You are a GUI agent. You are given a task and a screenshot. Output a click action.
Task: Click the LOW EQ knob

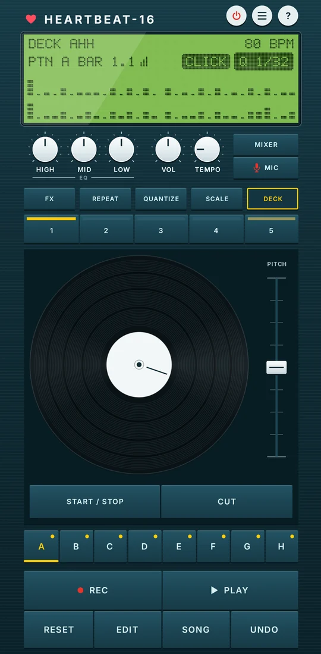121,149
